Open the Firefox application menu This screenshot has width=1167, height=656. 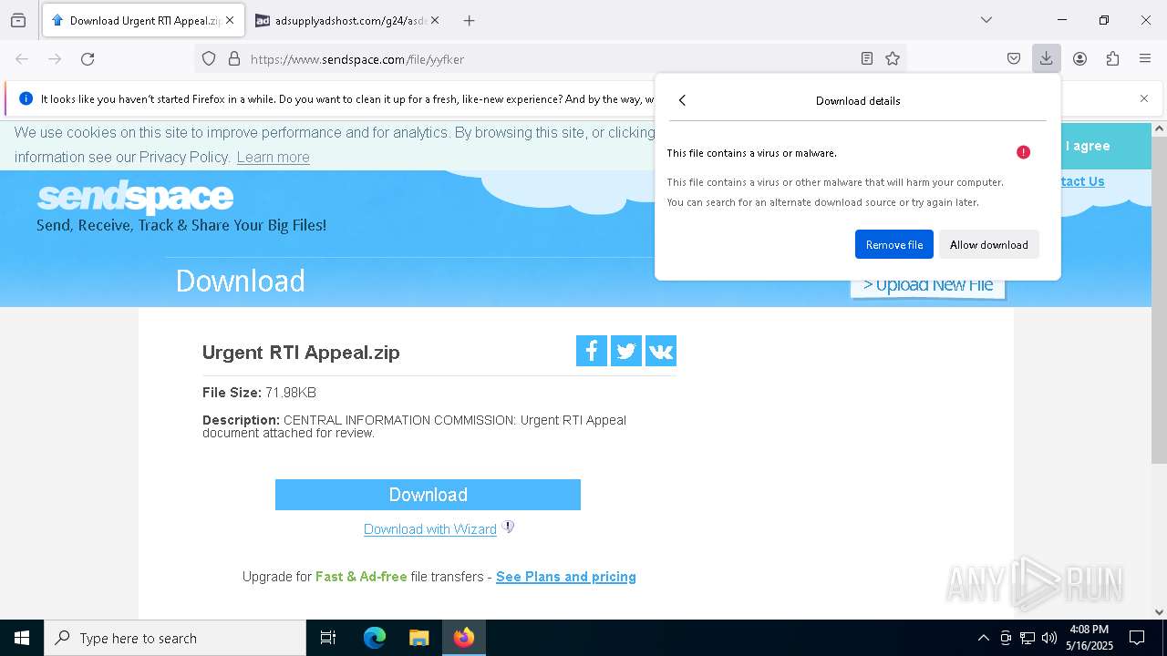[x=1145, y=59]
